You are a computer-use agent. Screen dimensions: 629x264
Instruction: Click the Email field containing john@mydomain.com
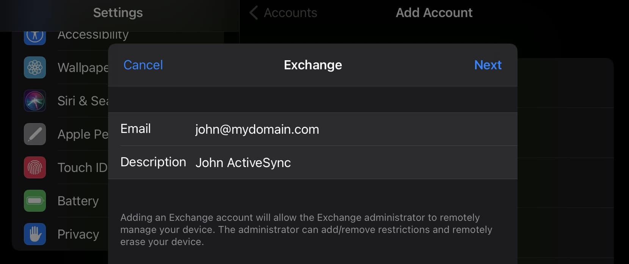click(x=257, y=130)
